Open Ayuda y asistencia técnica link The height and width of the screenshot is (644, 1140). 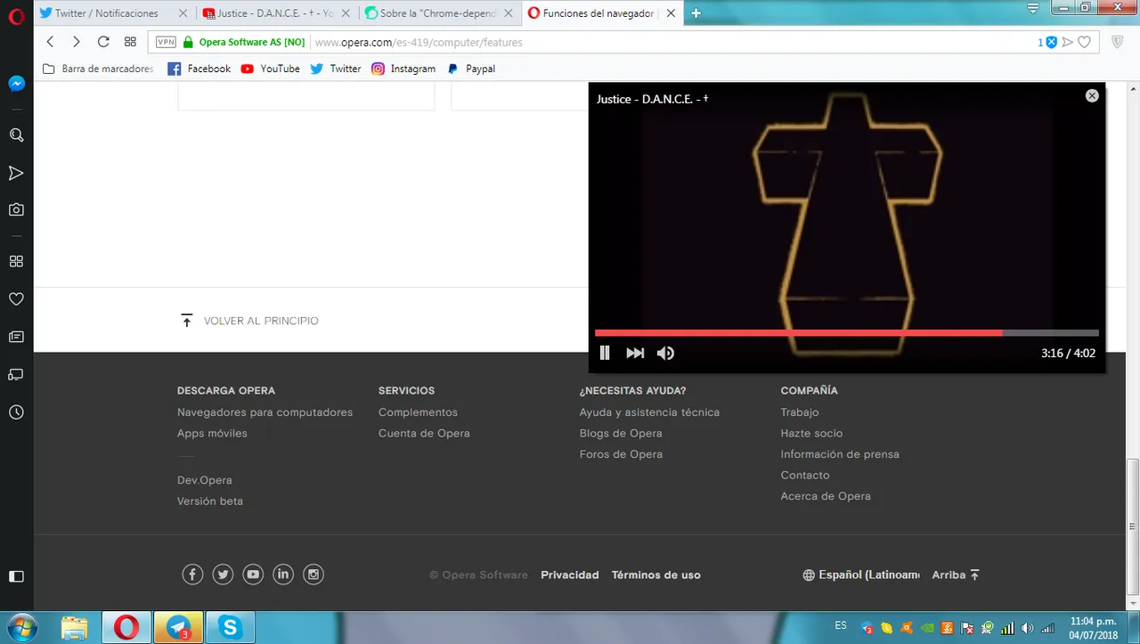649,412
